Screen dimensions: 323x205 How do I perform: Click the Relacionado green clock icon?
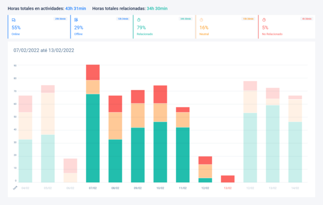(139, 20)
